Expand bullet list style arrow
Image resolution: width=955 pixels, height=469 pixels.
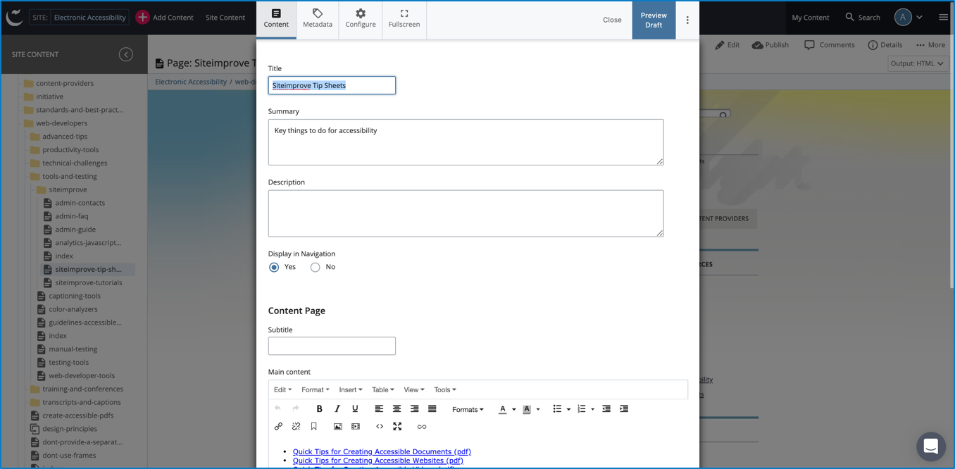pyautogui.click(x=568, y=410)
